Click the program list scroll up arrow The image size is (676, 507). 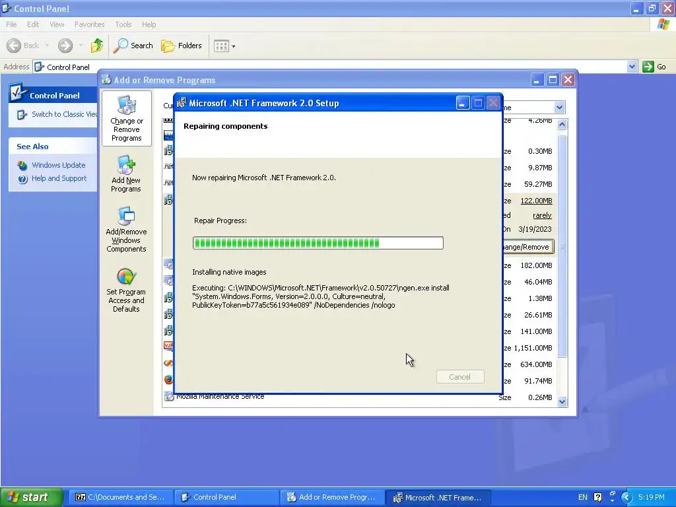[562, 125]
